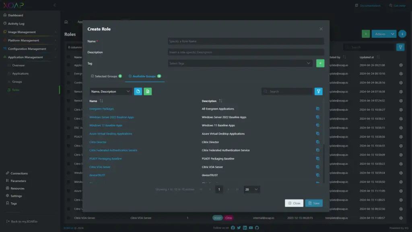
Task: Open the Roles page filter button
Action: click(400, 48)
